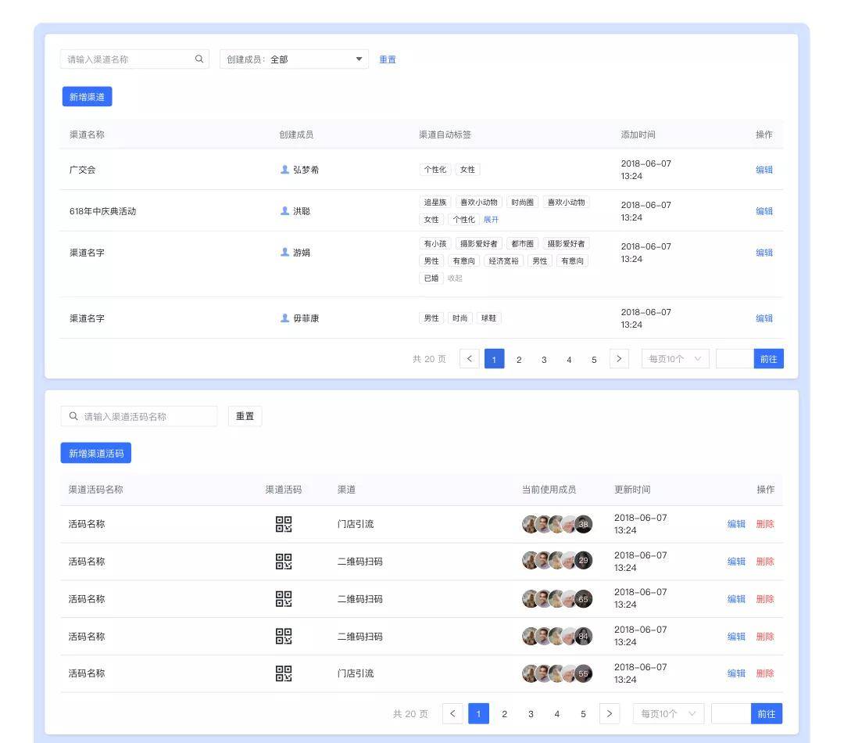Screen dimensions: 844x743
Task: Go to next page in channel code pagination
Action: (x=610, y=713)
